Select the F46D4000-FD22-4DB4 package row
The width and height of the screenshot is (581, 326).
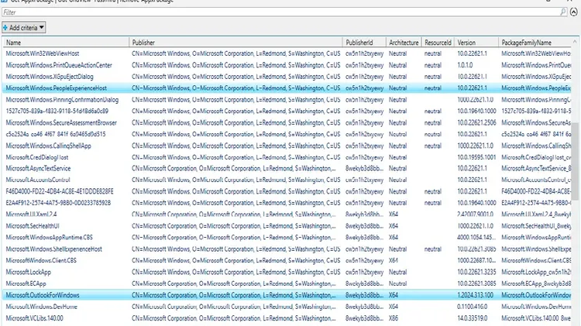(x=287, y=191)
